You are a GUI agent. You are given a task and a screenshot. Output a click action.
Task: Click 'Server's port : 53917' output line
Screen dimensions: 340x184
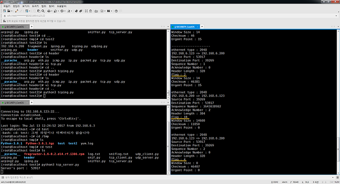pyautogui.click(x=20, y=168)
